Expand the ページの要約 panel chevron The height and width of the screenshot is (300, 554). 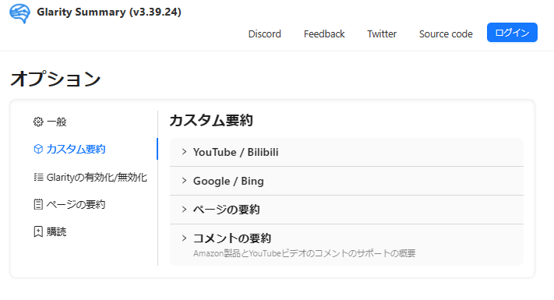(x=184, y=210)
